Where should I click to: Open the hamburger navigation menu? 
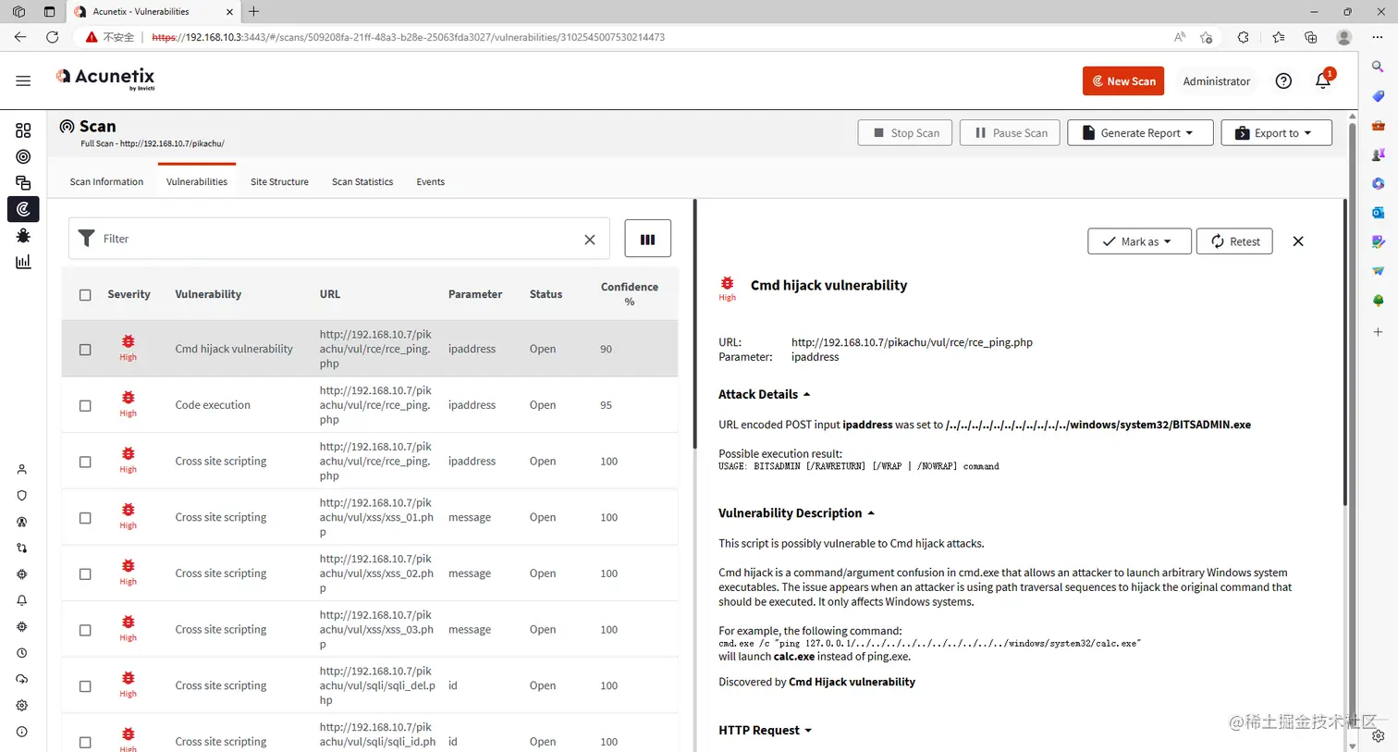(x=23, y=80)
